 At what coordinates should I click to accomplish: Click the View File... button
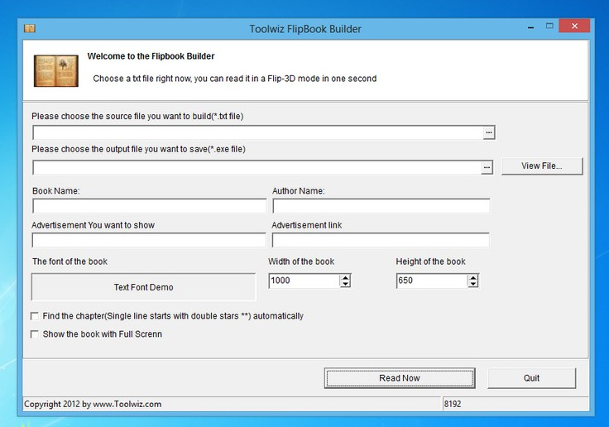tap(542, 166)
